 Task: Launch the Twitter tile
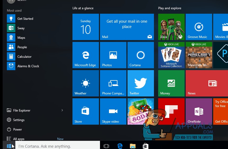[141, 83]
